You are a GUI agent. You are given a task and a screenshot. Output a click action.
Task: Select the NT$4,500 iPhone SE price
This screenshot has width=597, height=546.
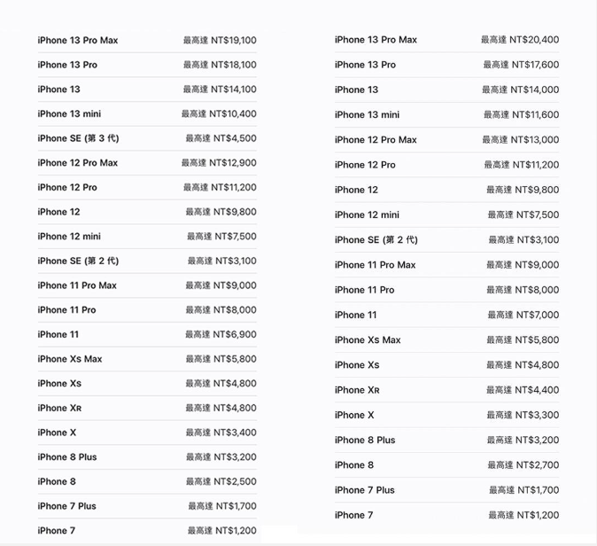click(221, 138)
